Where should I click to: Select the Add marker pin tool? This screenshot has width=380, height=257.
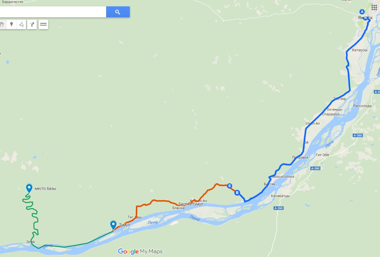(11, 25)
